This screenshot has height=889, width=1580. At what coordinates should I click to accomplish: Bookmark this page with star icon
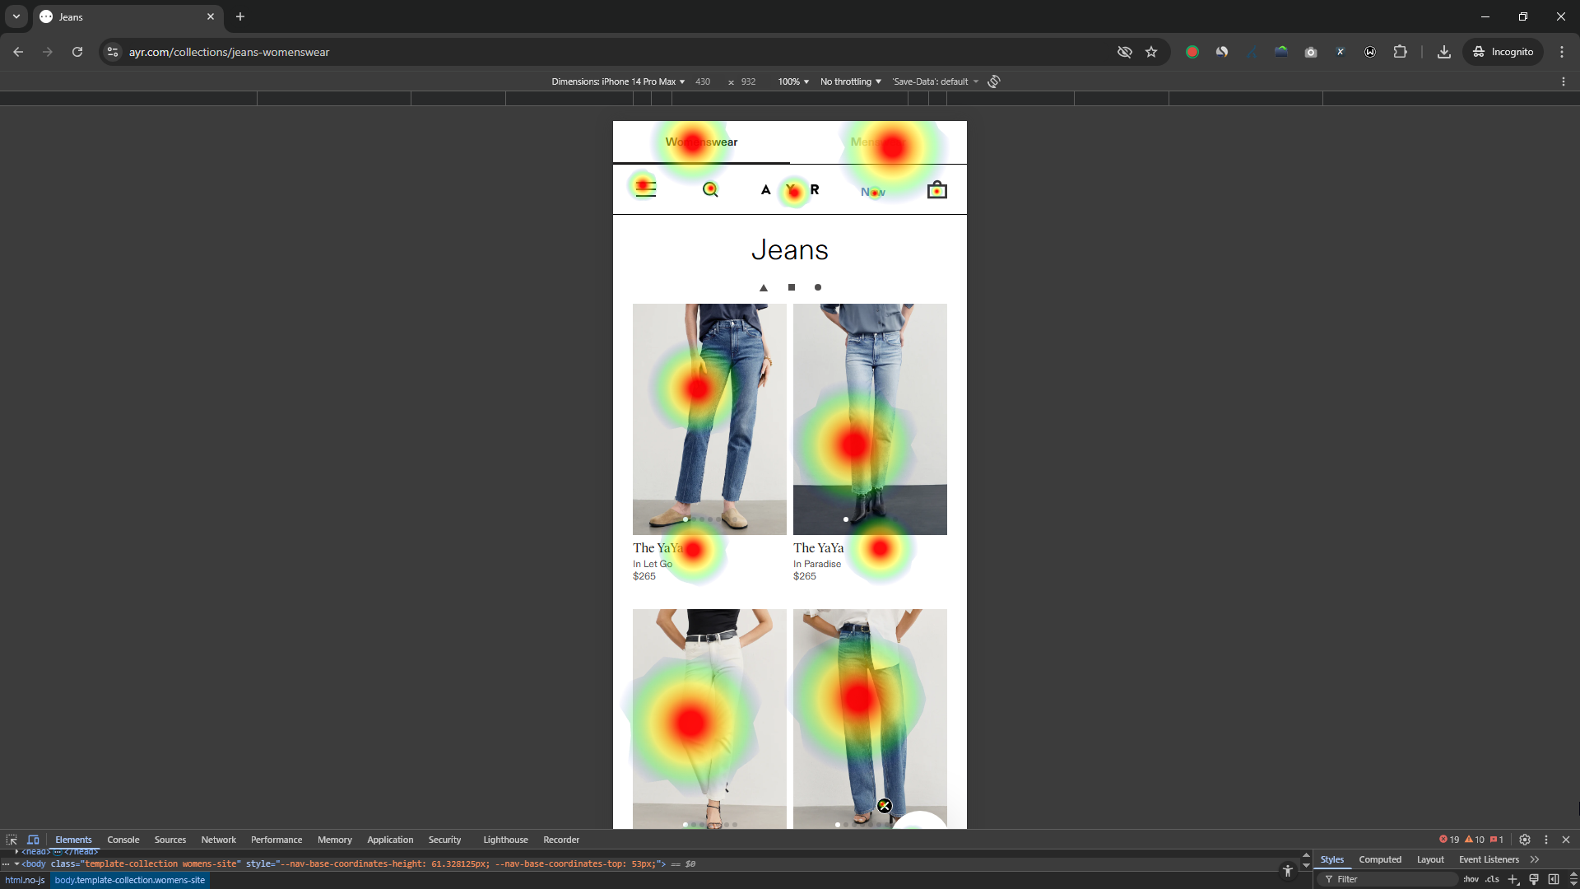coord(1151,52)
